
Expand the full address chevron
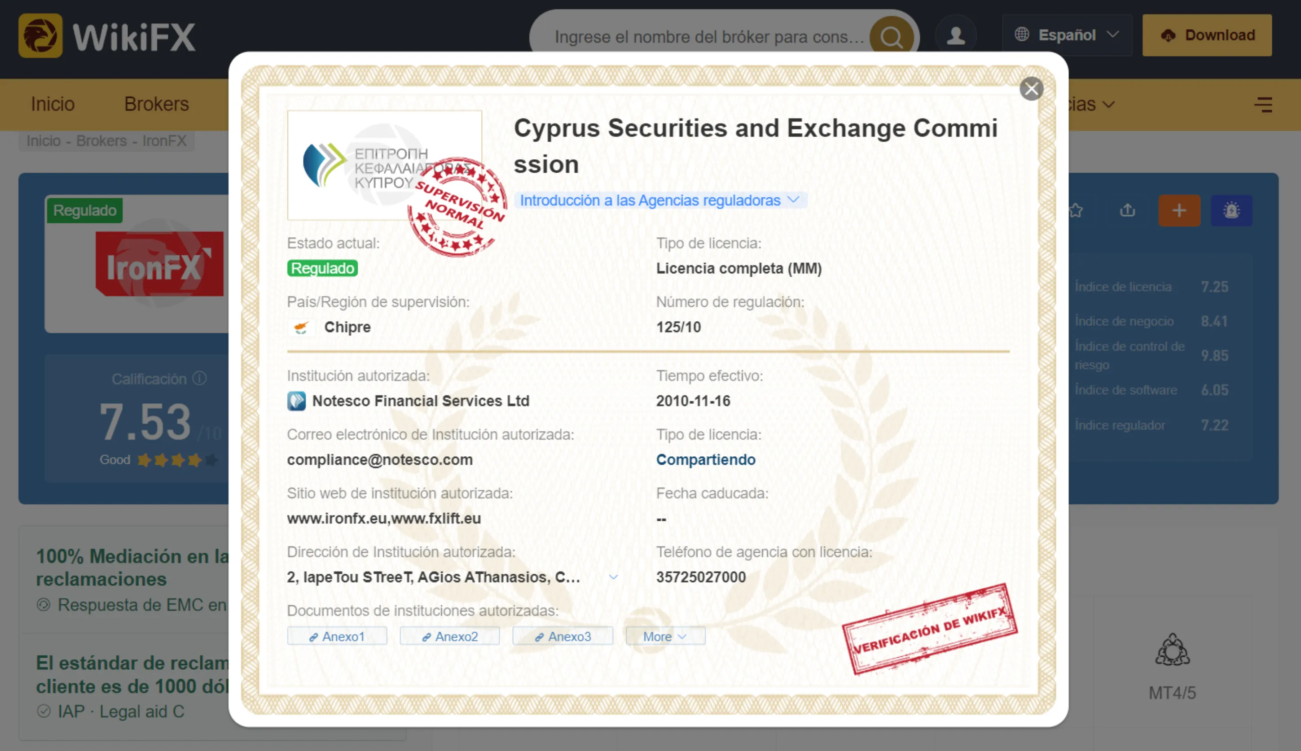[614, 576]
